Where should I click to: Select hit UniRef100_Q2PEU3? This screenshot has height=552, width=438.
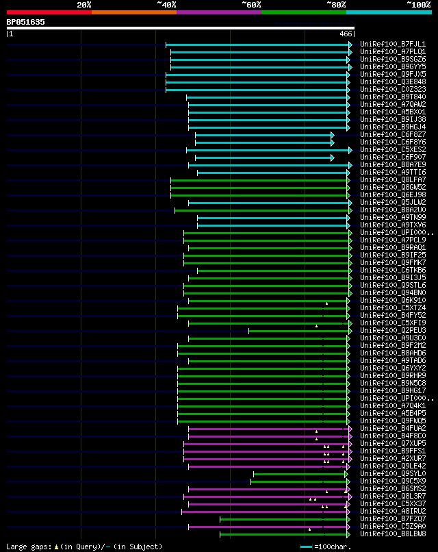(x=393, y=331)
